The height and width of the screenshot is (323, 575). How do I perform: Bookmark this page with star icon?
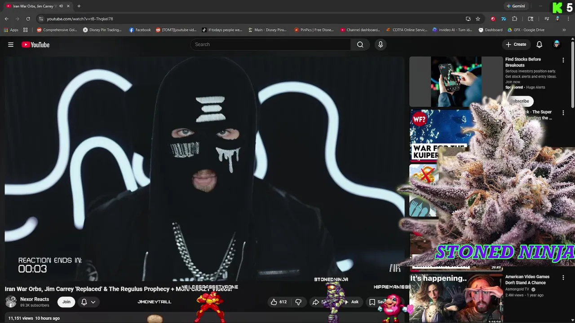[x=478, y=19]
